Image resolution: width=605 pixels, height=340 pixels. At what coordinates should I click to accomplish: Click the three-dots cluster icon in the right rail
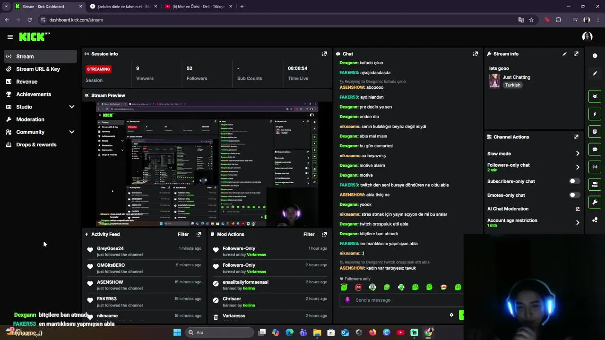(x=595, y=220)
